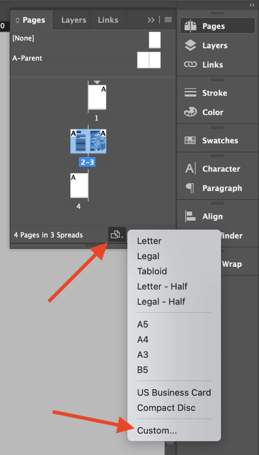Click the Pages icon in dock
259x455 pixels.
coord(190,26)
